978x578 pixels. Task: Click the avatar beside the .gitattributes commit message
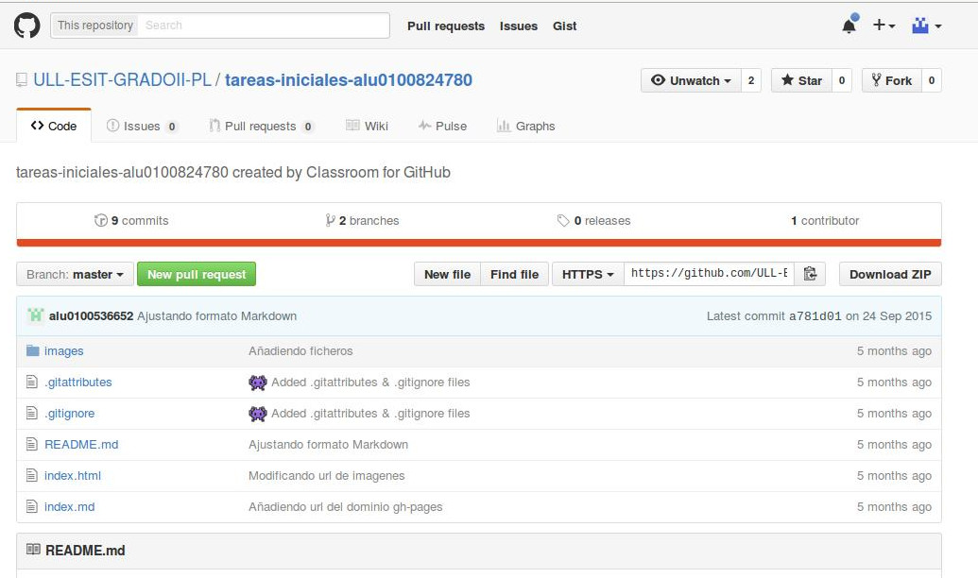(258, 382)
